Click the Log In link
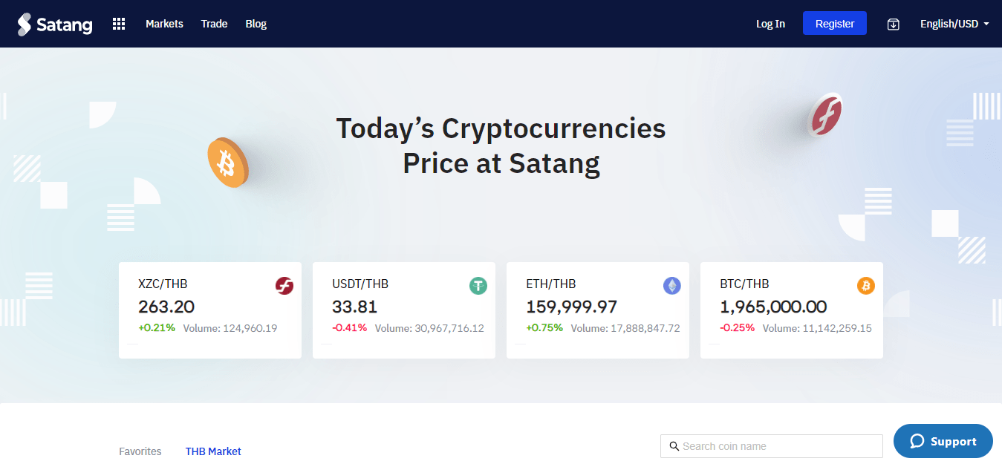 coord(770,23)
